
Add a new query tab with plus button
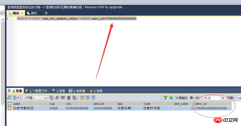pos(46,13)
